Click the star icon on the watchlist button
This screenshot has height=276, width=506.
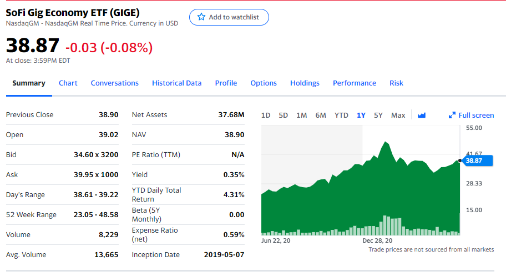(201, 17)
